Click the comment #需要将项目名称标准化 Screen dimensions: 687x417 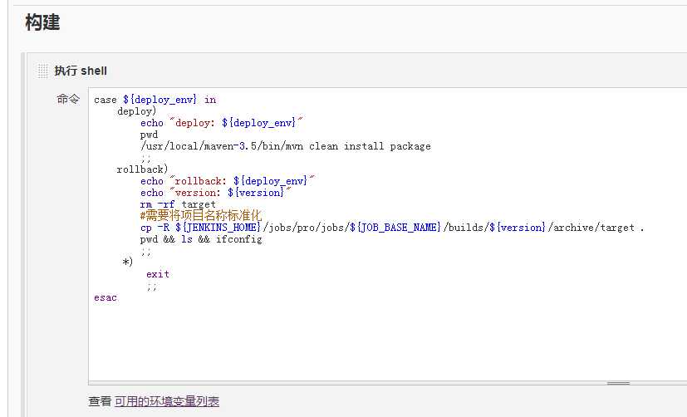(x=201, y=215)
